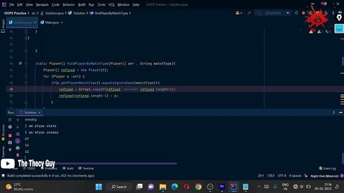
Task: Open the Tools menu
Action: pos(101,5)
